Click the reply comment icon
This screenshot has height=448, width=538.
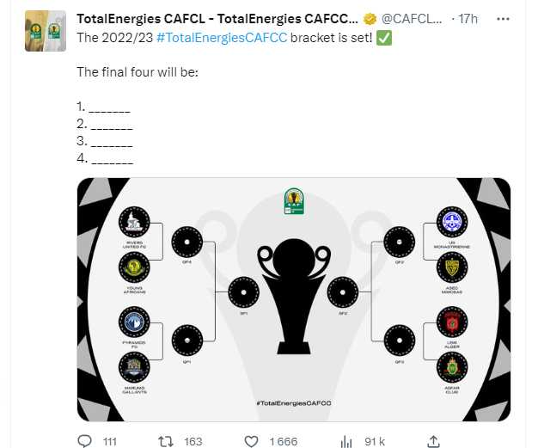pos(85,441)
